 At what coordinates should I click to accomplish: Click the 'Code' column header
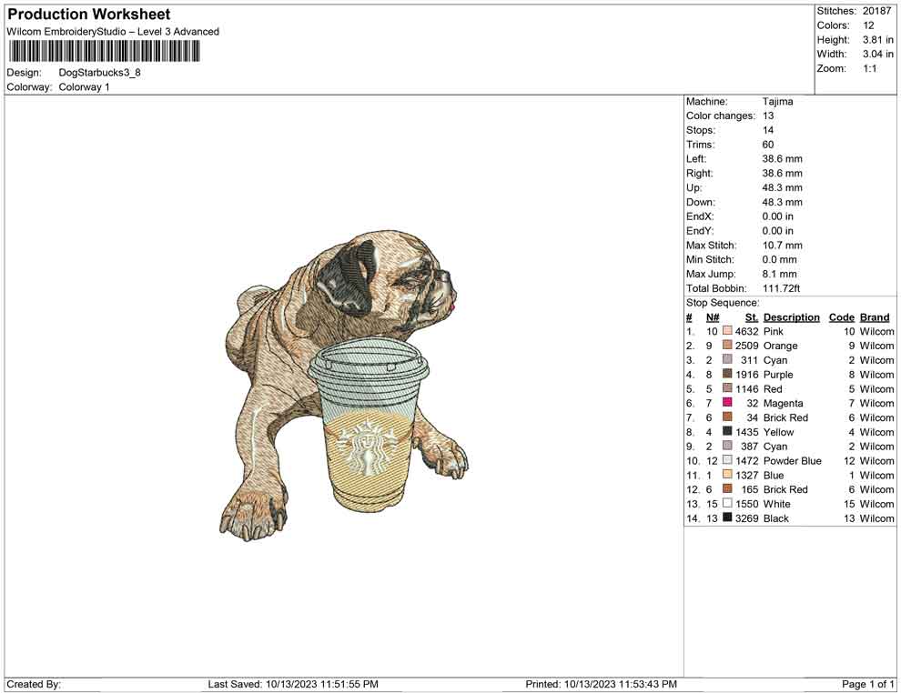pos(841,317)
